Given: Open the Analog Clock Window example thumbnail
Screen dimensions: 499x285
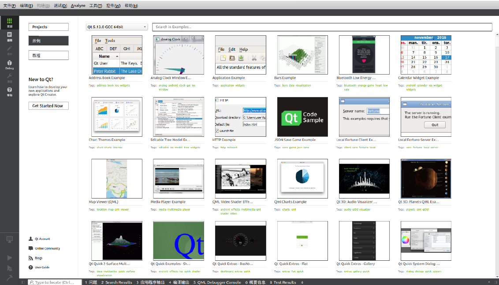Looking at the screenshot, I should tap(179, 55).
